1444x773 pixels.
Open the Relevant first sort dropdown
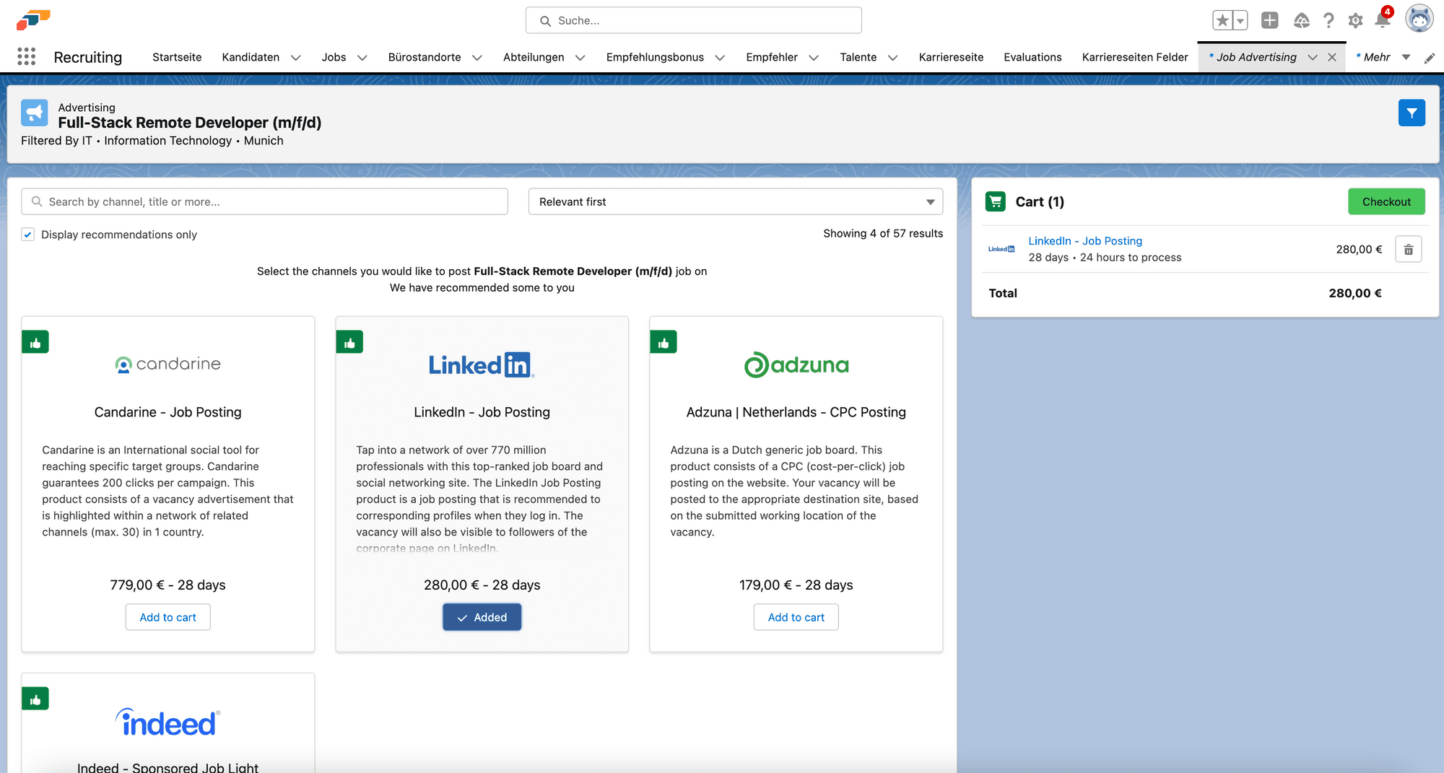pos(736,202)
